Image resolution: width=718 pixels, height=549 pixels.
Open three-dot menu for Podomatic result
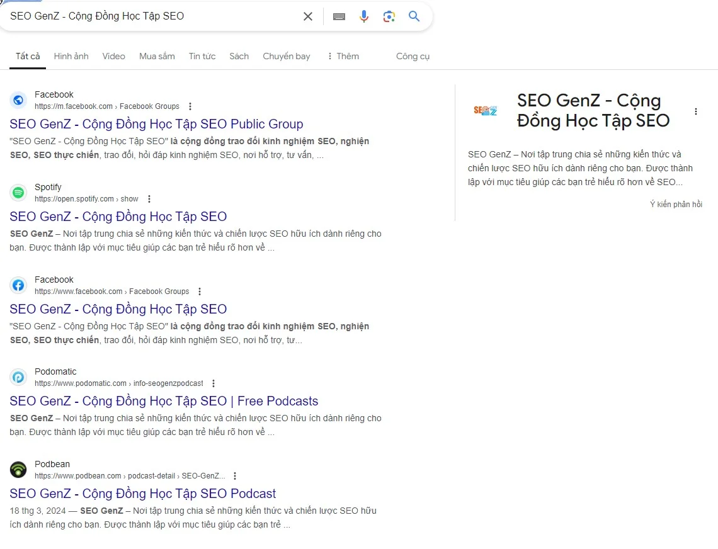214,383
